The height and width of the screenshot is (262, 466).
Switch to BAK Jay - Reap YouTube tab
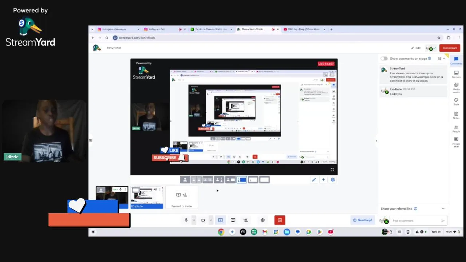click(304, 29)
